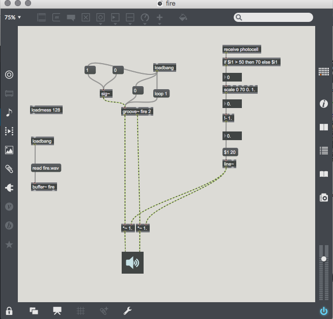The image size is (333, 319).
Task: Open the documentation book icon
Action: coord(324,174)
